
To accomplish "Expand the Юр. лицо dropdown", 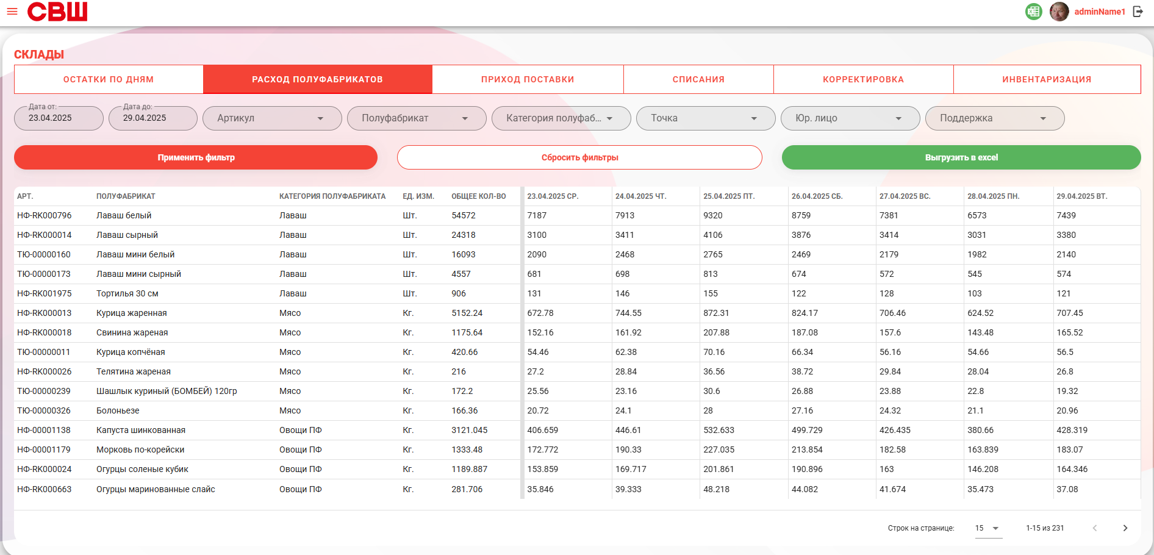I will [850, 118].
